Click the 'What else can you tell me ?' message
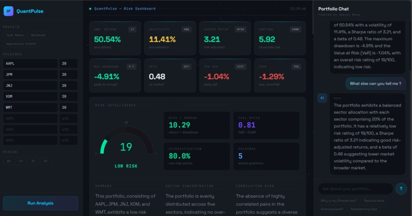 point(376,83)
